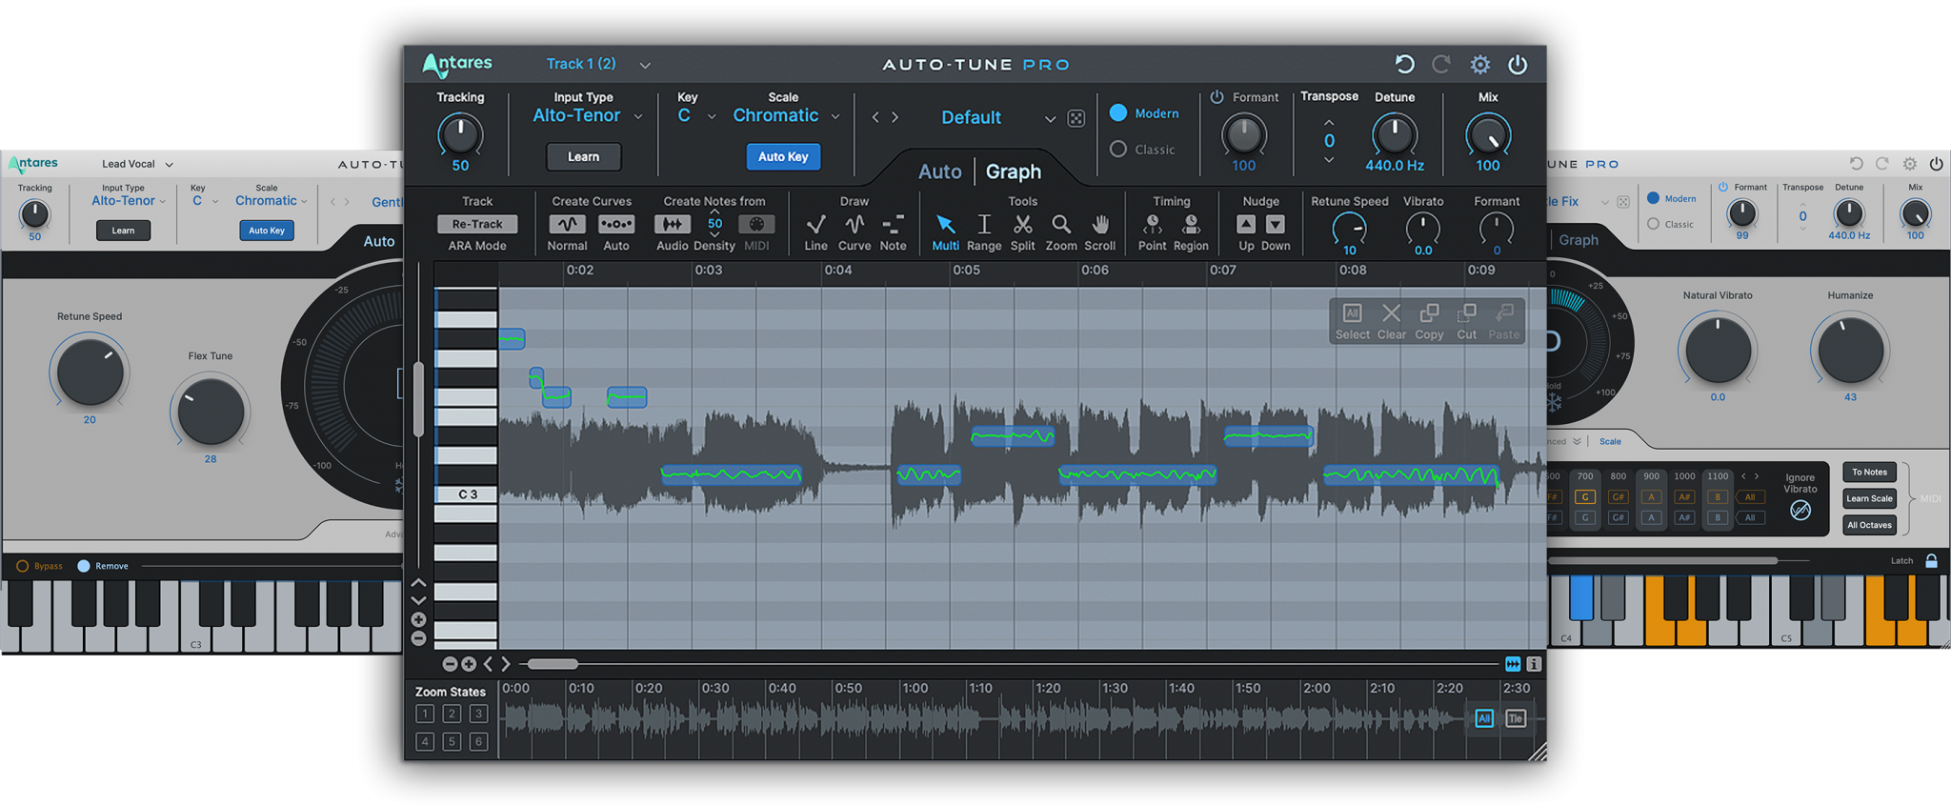Create Normal correction curves
Viewport: 1951px width, 806px height.
tap(567, 225)
